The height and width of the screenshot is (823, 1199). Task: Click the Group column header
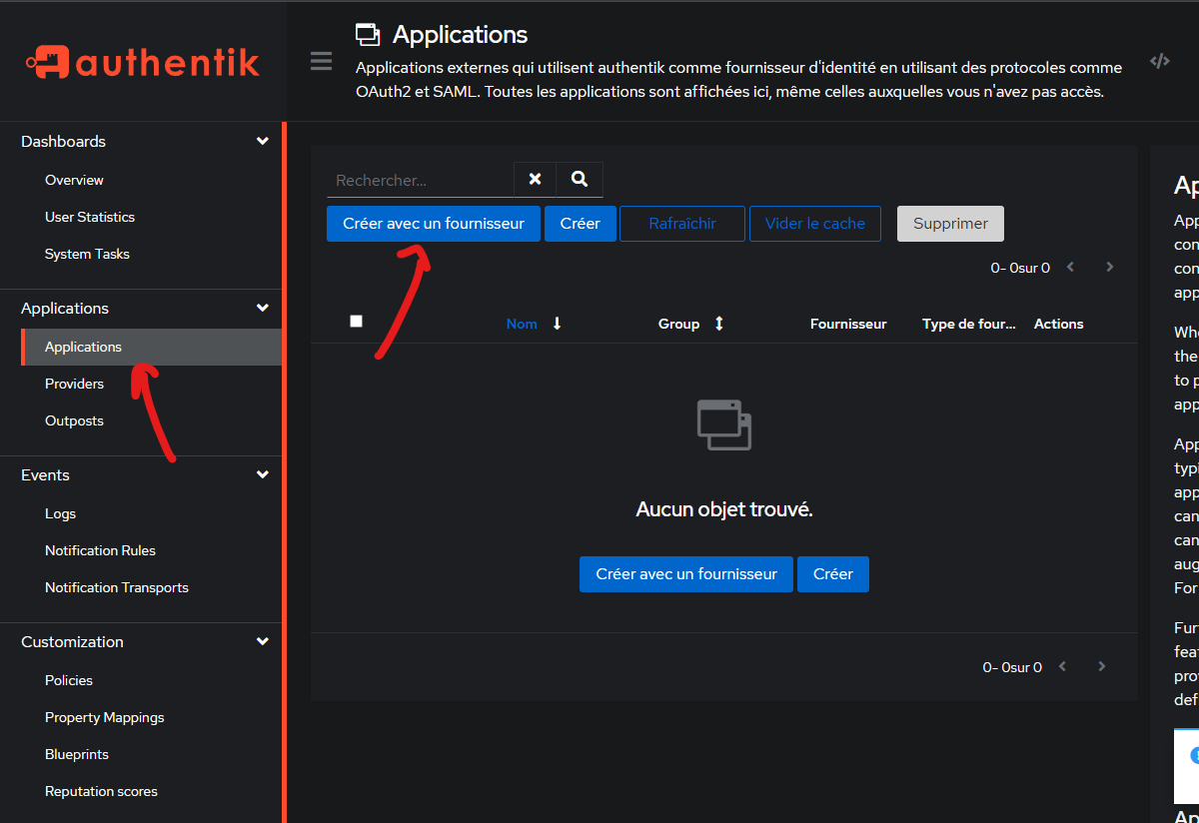coord(678,324)
